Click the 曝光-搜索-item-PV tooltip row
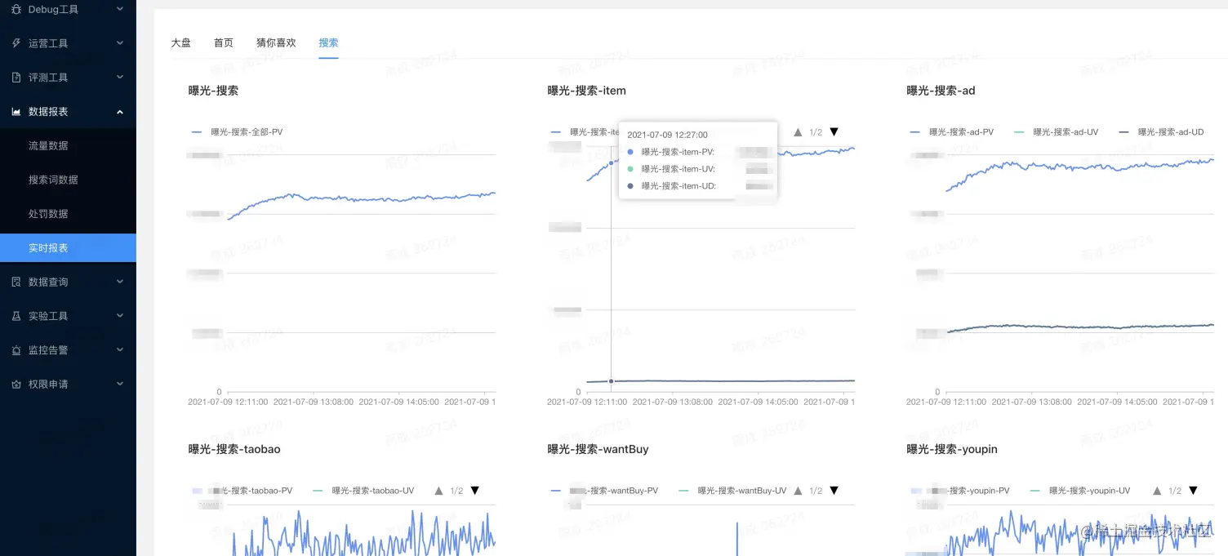Screen dimensions: 1228x556 [x=698, y=152]
